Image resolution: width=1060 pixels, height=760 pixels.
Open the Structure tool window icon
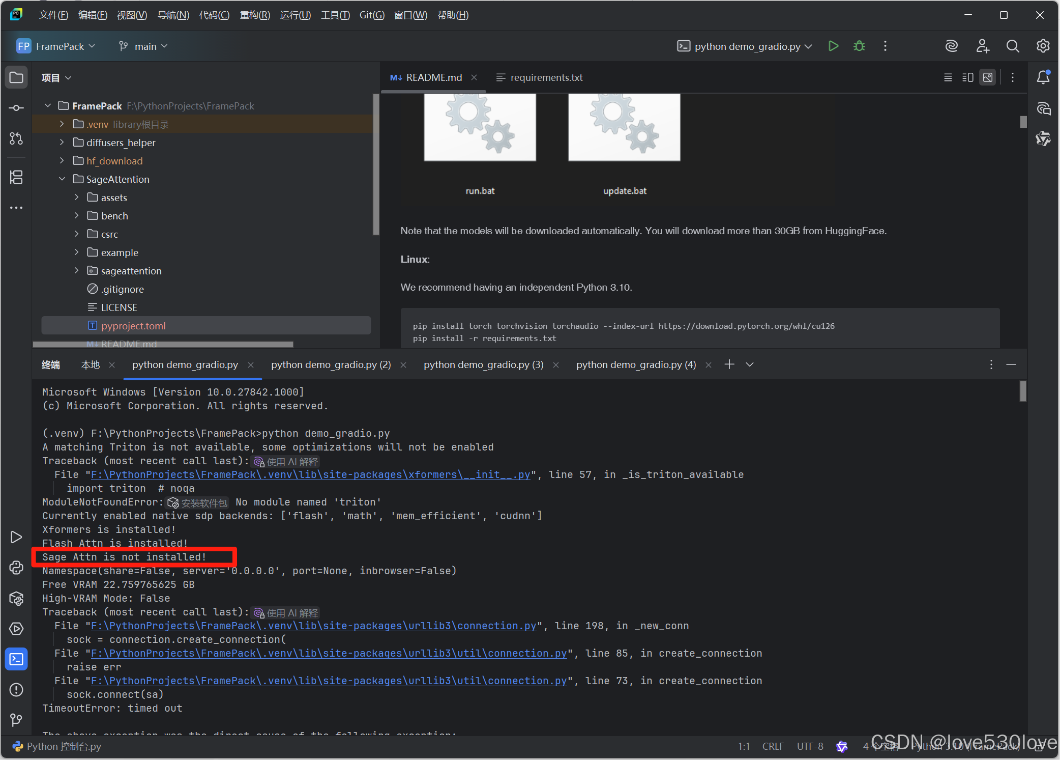(16, 177)
